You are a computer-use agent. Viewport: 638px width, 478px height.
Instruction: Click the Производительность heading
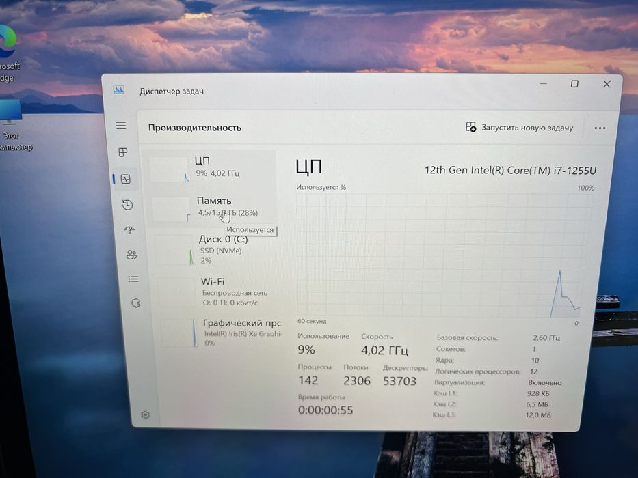click(194, 128)
